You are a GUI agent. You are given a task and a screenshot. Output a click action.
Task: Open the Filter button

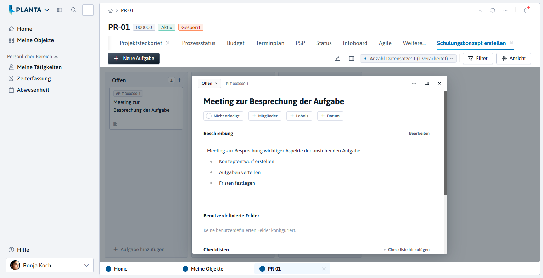(x=478, y=59)
